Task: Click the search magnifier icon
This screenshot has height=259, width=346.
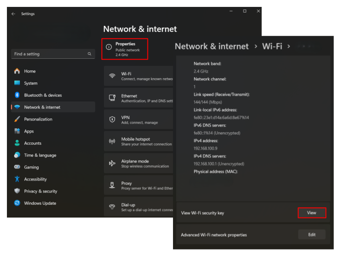Action: pos(90,54)
